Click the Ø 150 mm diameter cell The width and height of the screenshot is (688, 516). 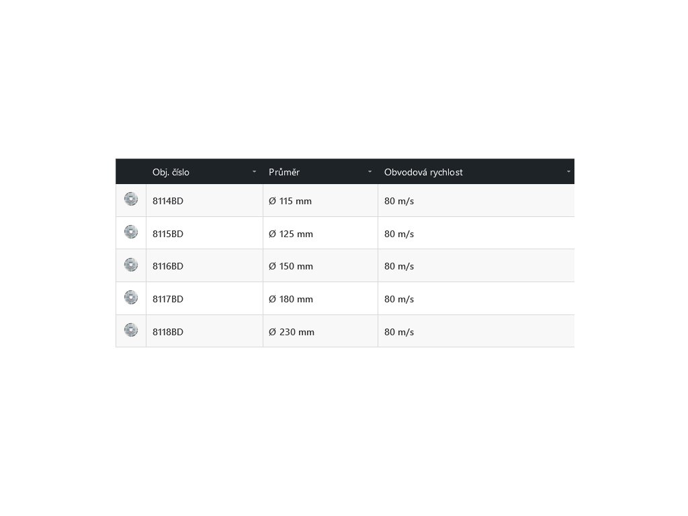click(x=291, y=266)
